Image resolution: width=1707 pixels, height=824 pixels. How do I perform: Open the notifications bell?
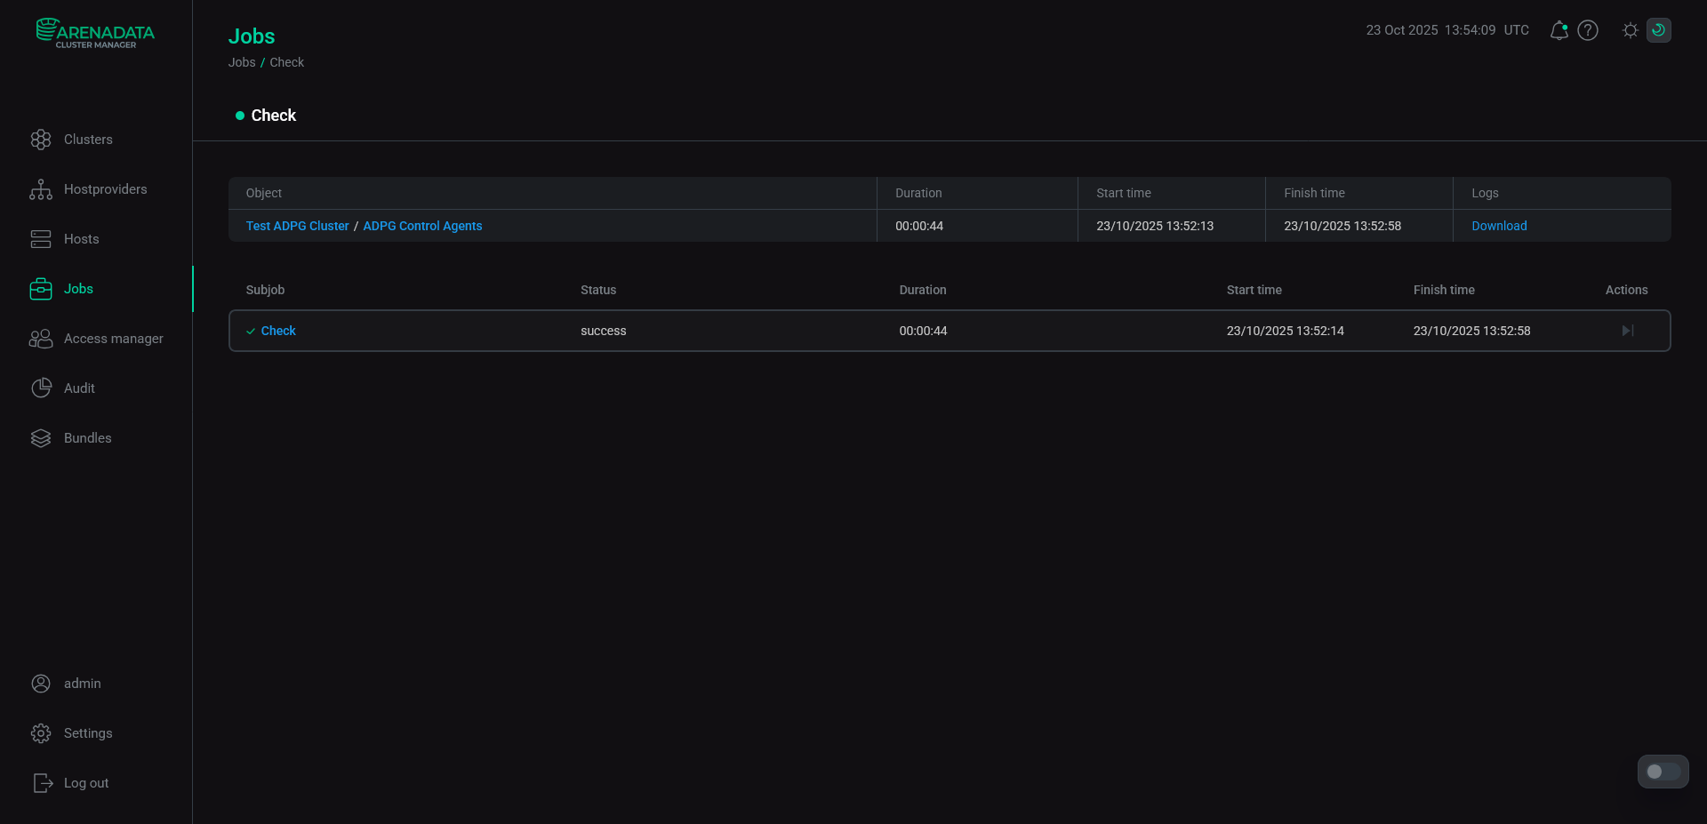click(x=1559, y=30)
